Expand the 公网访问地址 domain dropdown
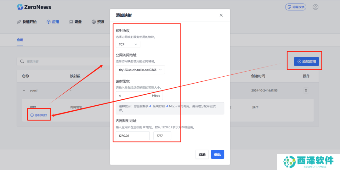 (140, 70)
